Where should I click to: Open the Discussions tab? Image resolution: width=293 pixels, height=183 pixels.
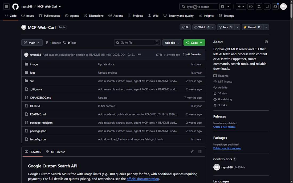[x=93, y=16]
